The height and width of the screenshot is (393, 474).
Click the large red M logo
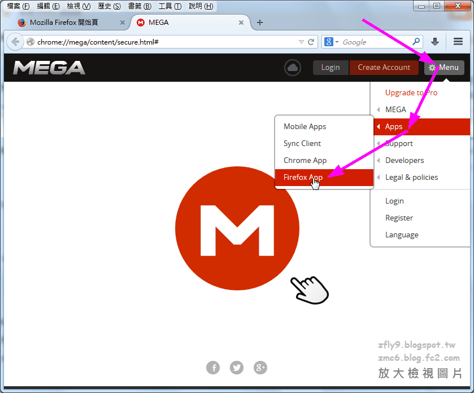click(237, 228)
